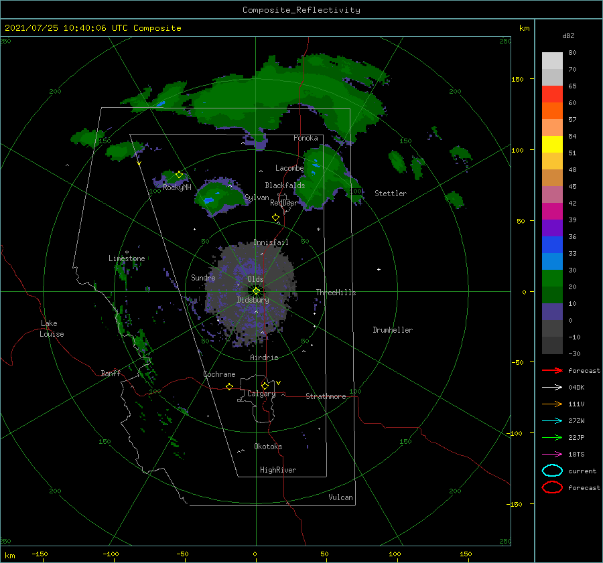603x563 pixels.
Task: Click the dBZ legend heading
Action: click(x=568, y=35)
